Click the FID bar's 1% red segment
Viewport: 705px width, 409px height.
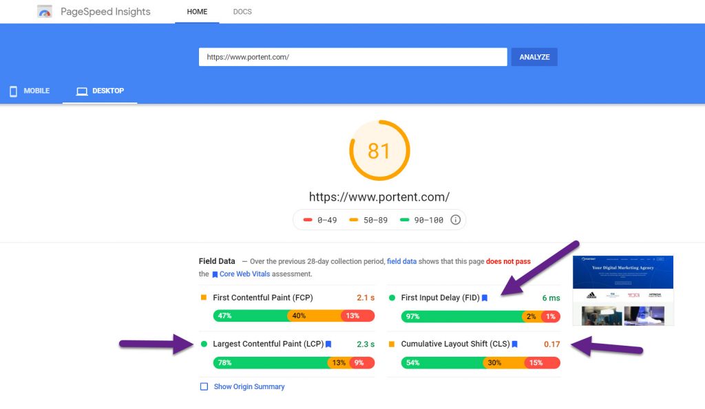click(x=551, y=316)
